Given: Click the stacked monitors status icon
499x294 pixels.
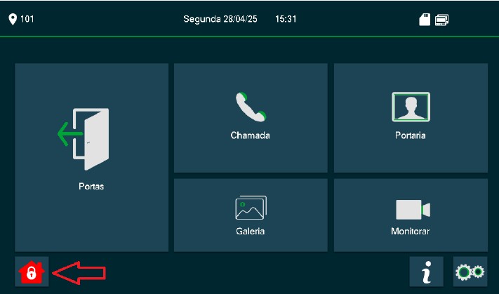Looking at the screenshot, I should [x=441, y=20].
